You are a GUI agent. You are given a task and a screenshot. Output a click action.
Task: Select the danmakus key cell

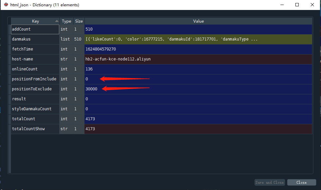tap(35, 39)
